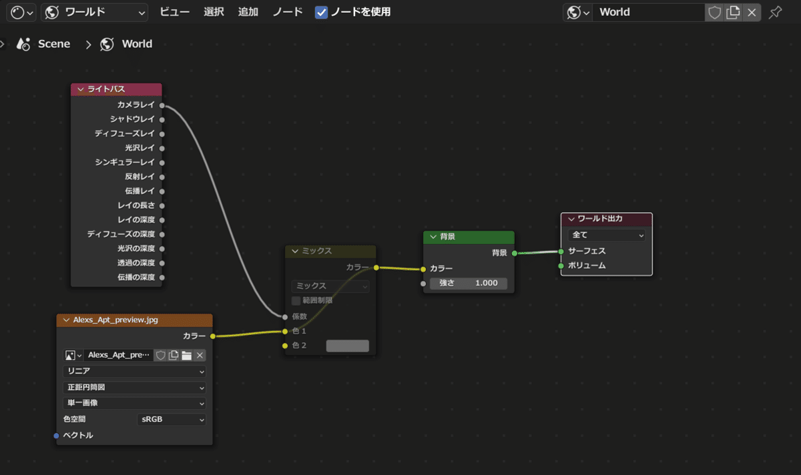This screenshot has height=475, width=801.
Task: Duplicate the image datablock with the copy icon
Action: [x=174, y=356]
